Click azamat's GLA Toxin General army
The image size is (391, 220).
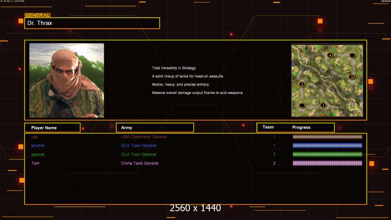139,154
